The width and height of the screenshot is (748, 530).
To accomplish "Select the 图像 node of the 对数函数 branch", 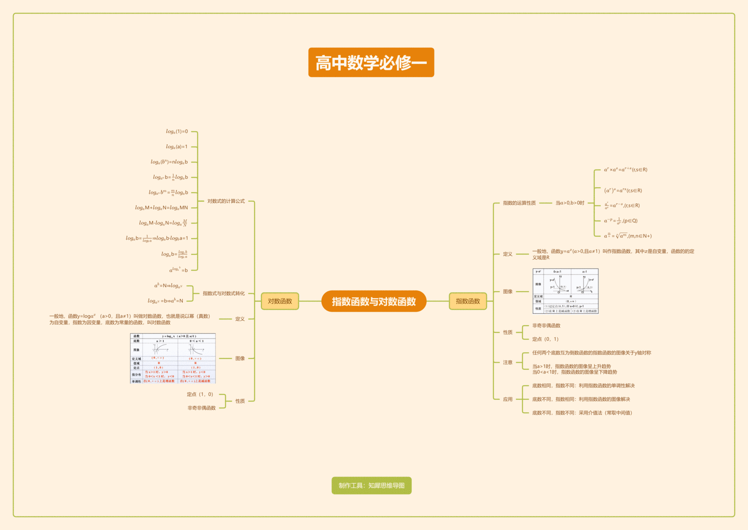I will pos(240,359).
